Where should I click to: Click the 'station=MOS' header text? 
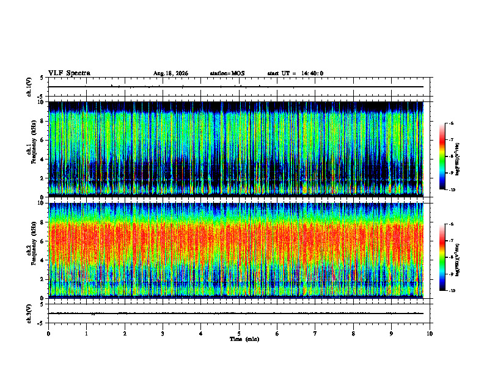pyautogui.click(x=227, y=73)
